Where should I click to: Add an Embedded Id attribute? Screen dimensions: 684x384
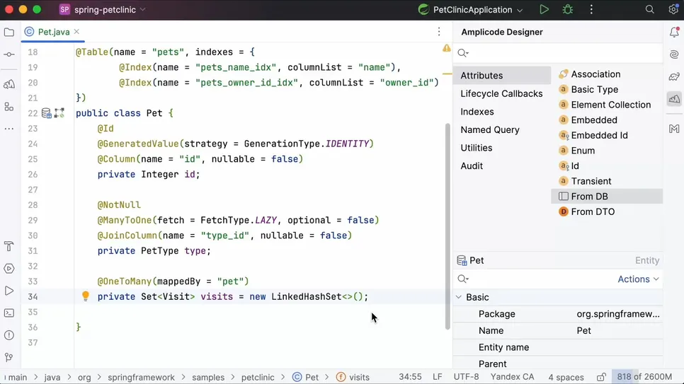tap(608, 135)
